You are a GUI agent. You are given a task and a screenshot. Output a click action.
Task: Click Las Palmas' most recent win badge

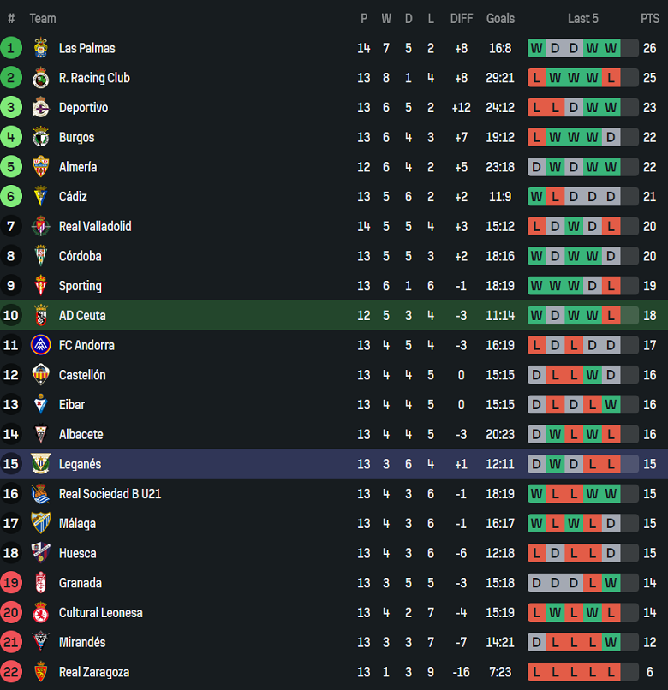click(x=611, y=48)
